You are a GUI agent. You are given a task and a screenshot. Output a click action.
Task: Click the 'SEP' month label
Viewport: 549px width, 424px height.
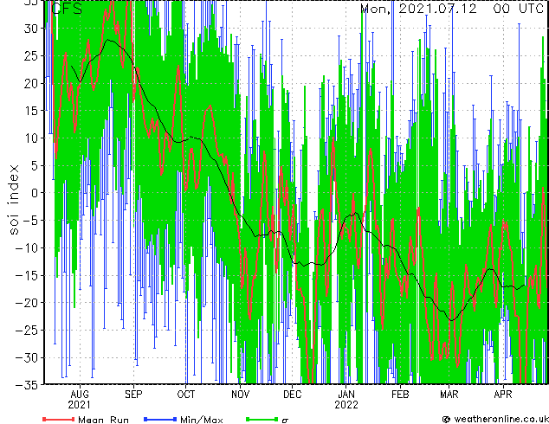point(133,395)
